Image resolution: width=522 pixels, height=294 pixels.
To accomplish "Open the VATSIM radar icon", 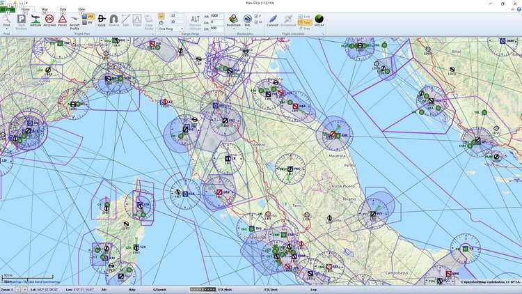I will (x=319, y=20).
